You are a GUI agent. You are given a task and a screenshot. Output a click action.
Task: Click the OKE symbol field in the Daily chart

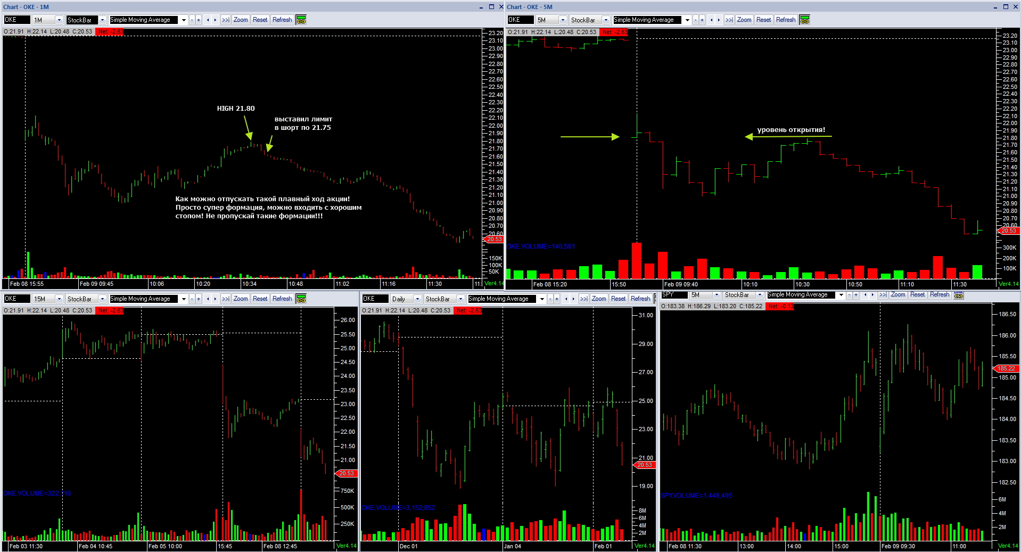click(x=375, y=299)
